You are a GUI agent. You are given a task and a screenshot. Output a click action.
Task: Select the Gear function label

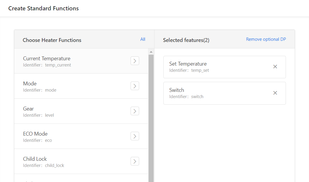[x=28, y=109]
